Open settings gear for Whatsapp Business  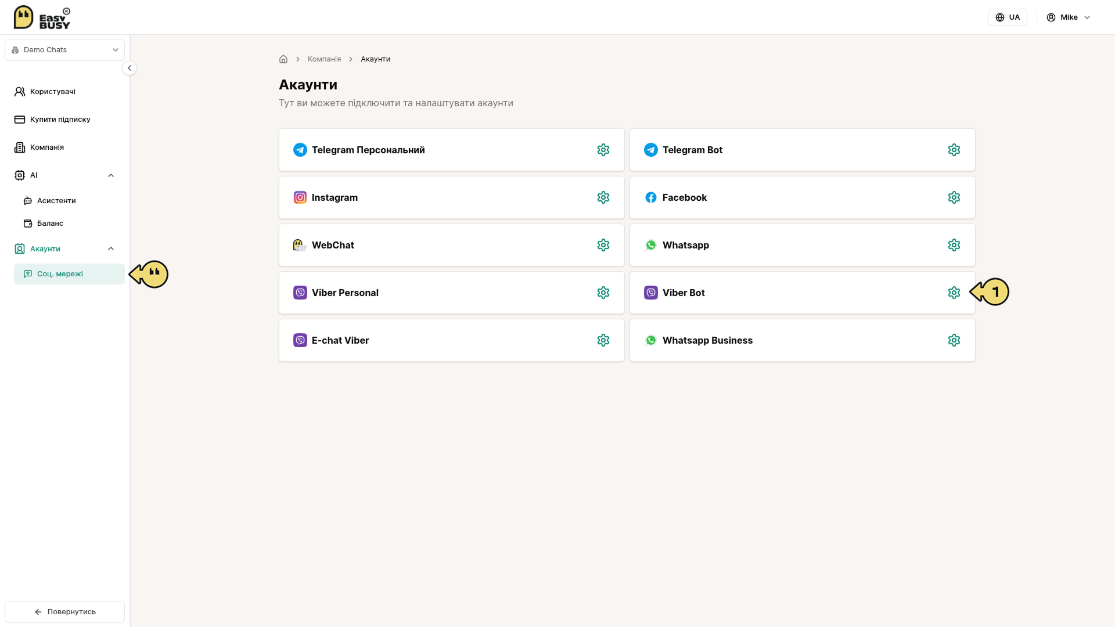954,340
